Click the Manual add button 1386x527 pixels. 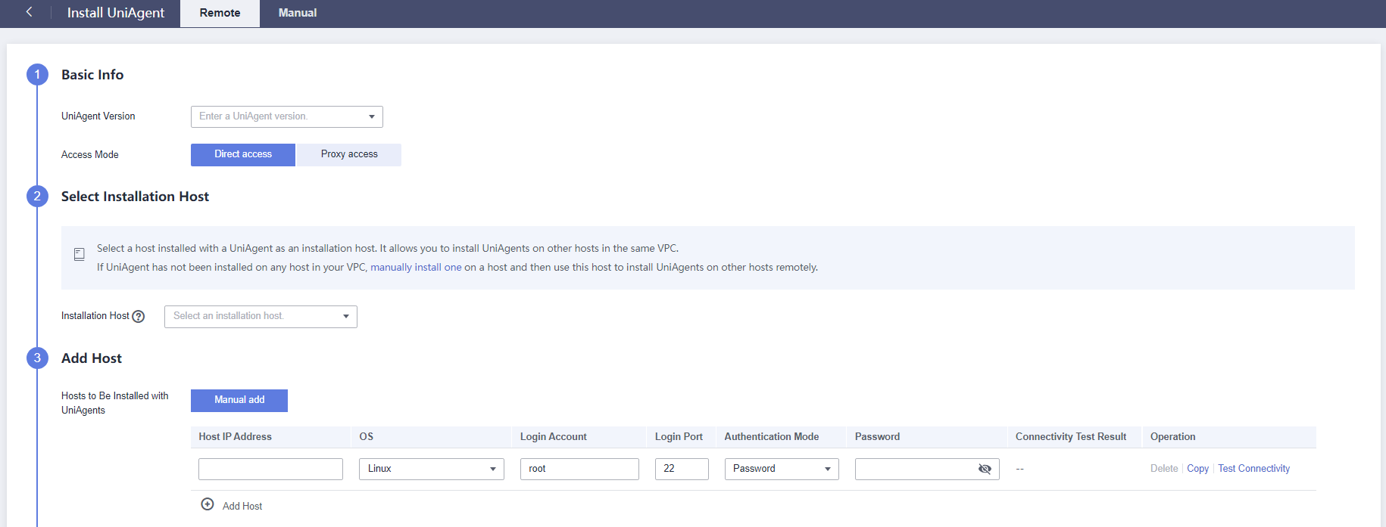[239, 400]
